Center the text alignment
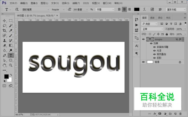This screenshot has width=188, height=117. click(124, 9)
